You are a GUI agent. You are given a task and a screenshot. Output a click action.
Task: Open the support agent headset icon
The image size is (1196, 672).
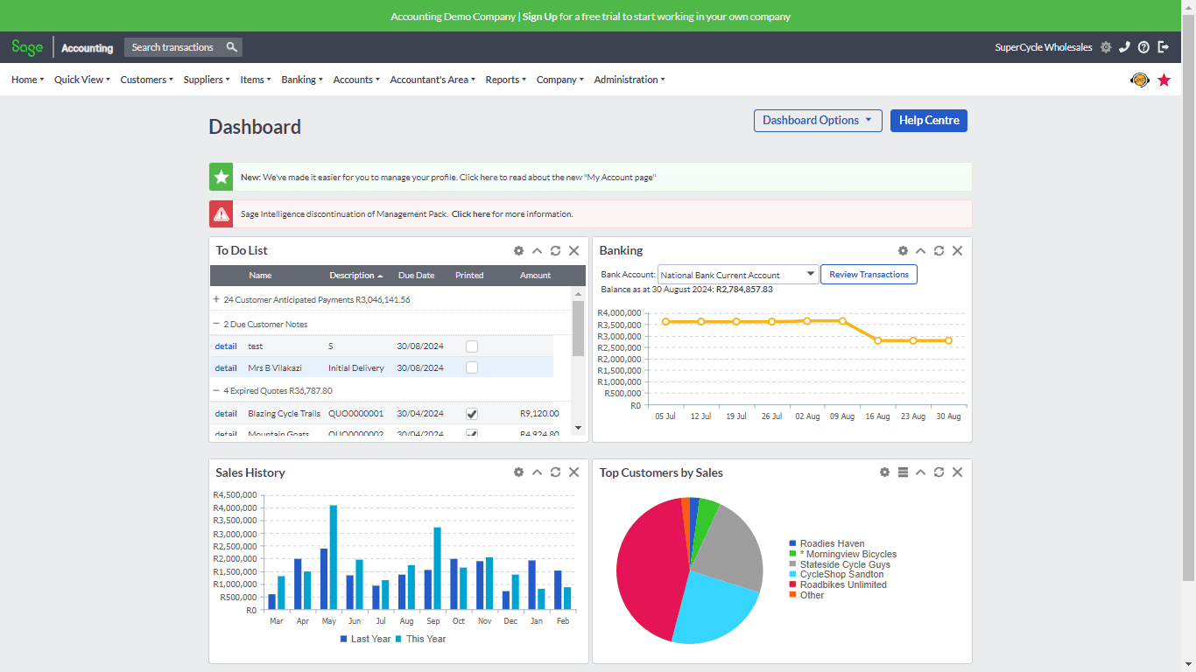click(1140, 80)
